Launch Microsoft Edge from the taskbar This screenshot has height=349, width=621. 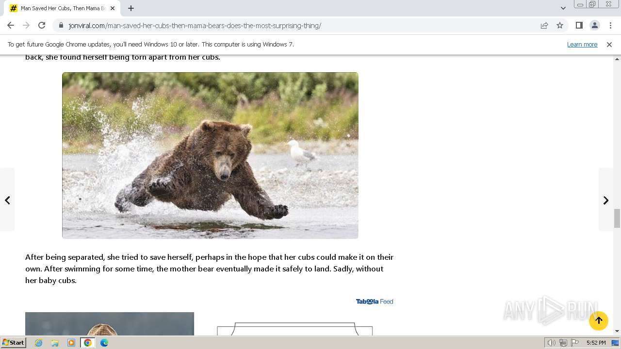(x=104, y=343)
